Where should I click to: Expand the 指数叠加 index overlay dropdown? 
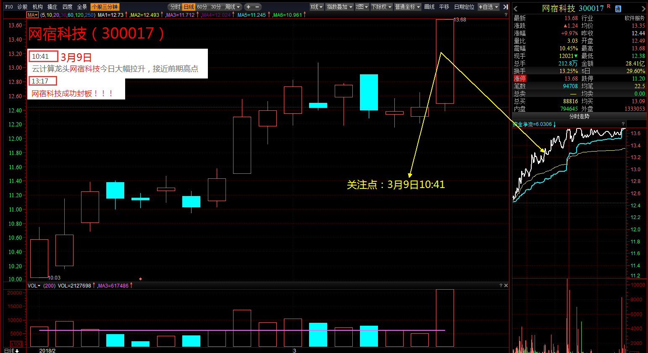339,7
